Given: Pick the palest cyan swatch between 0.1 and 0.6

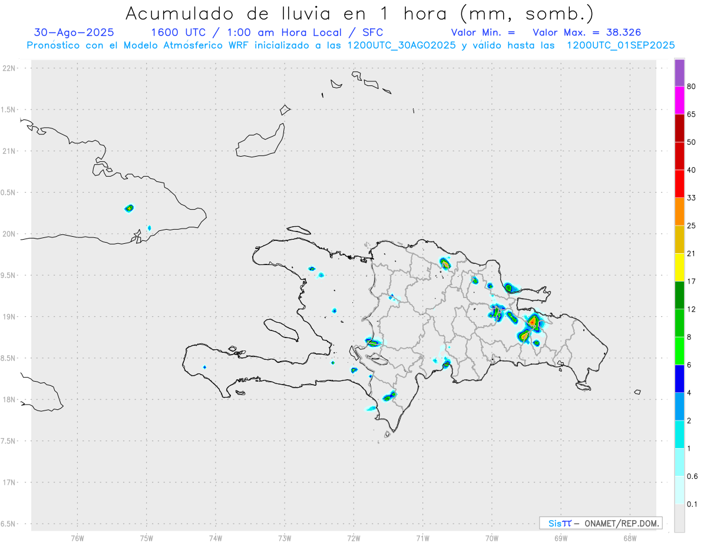Looking at the screenshot, I should [679, 490].
